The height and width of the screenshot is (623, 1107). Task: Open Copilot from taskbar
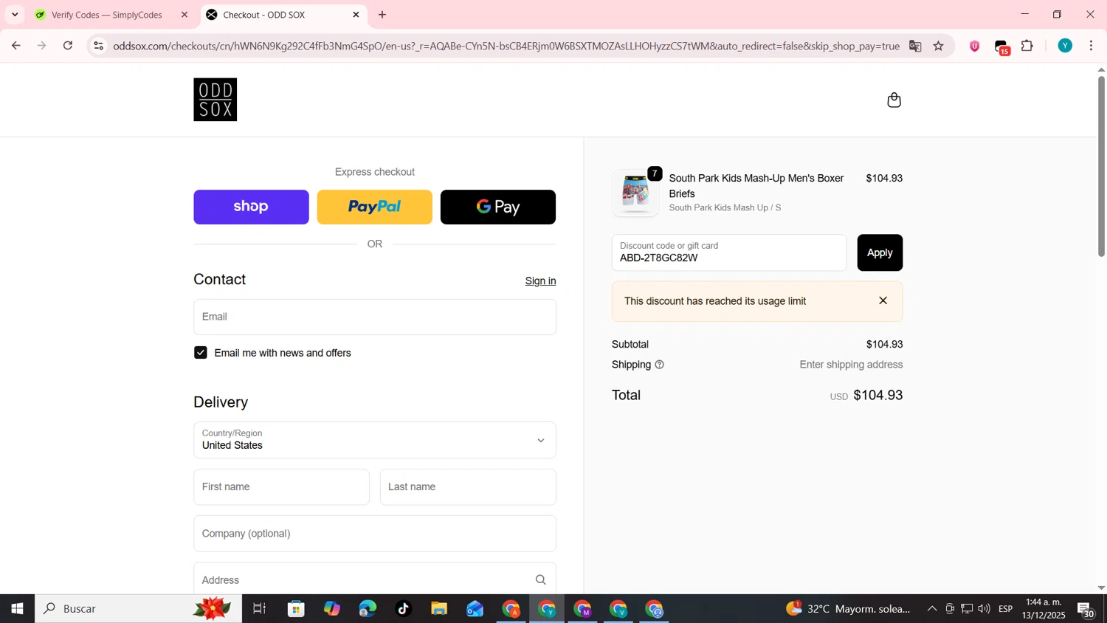(x=332, y=609)
